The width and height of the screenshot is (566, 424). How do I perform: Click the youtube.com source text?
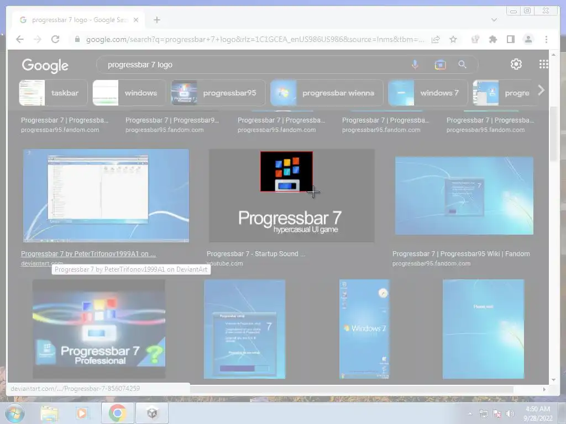click(x=224, y=263)
